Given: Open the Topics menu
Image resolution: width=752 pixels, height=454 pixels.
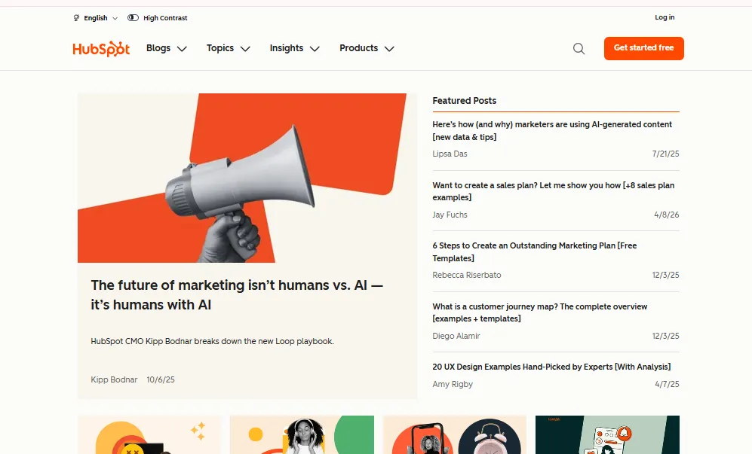Looking at the screenshot, I should [229, 48].
